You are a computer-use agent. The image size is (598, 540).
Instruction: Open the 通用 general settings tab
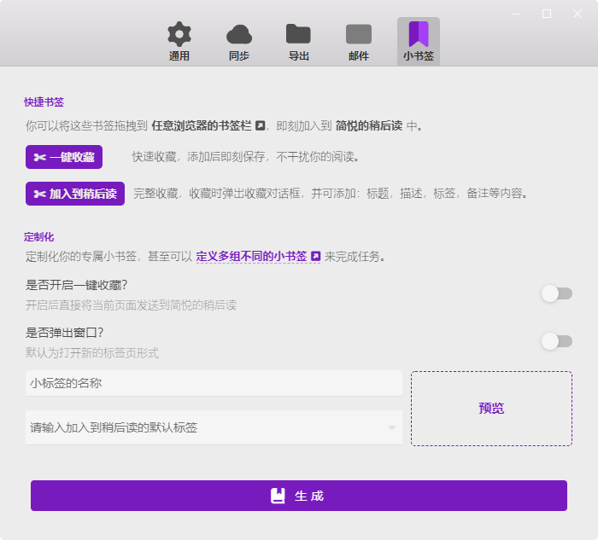(x=179, y=42)
